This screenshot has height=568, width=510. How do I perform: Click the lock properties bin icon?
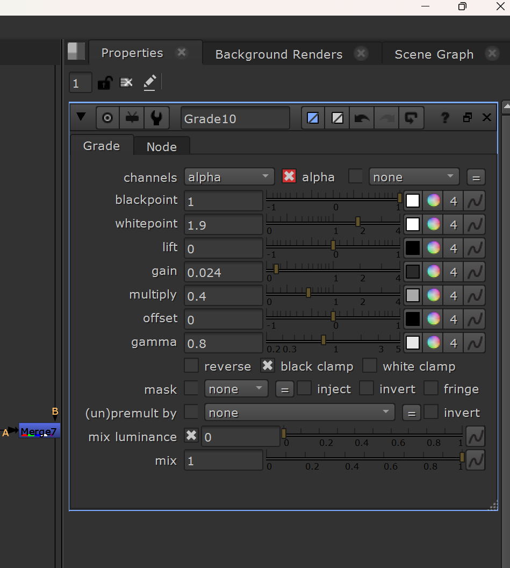pyautogui.click(x=105, y=83)
